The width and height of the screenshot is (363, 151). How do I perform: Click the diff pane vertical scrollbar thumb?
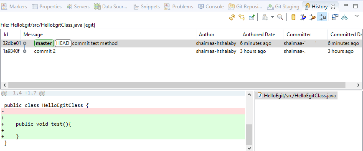(249, 134)
